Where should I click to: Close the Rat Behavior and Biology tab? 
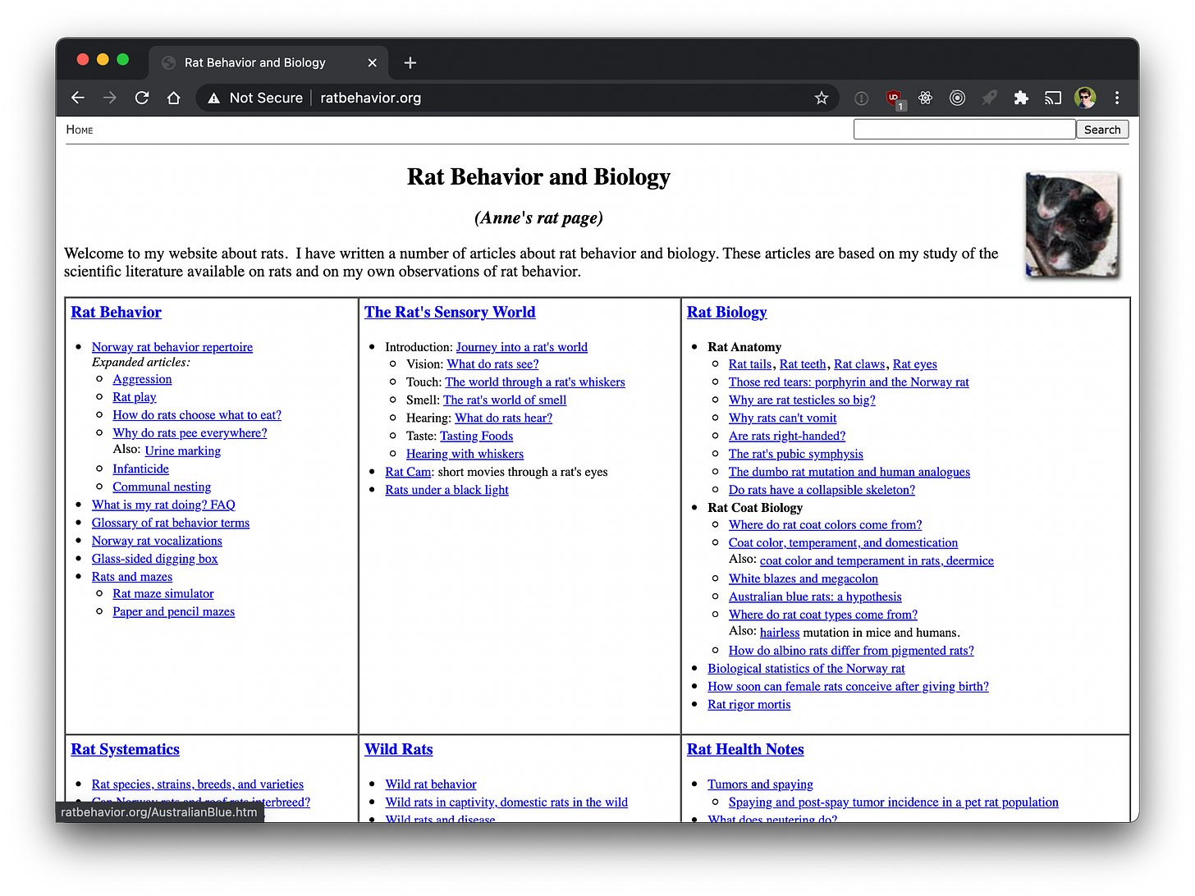click(372, 62)
